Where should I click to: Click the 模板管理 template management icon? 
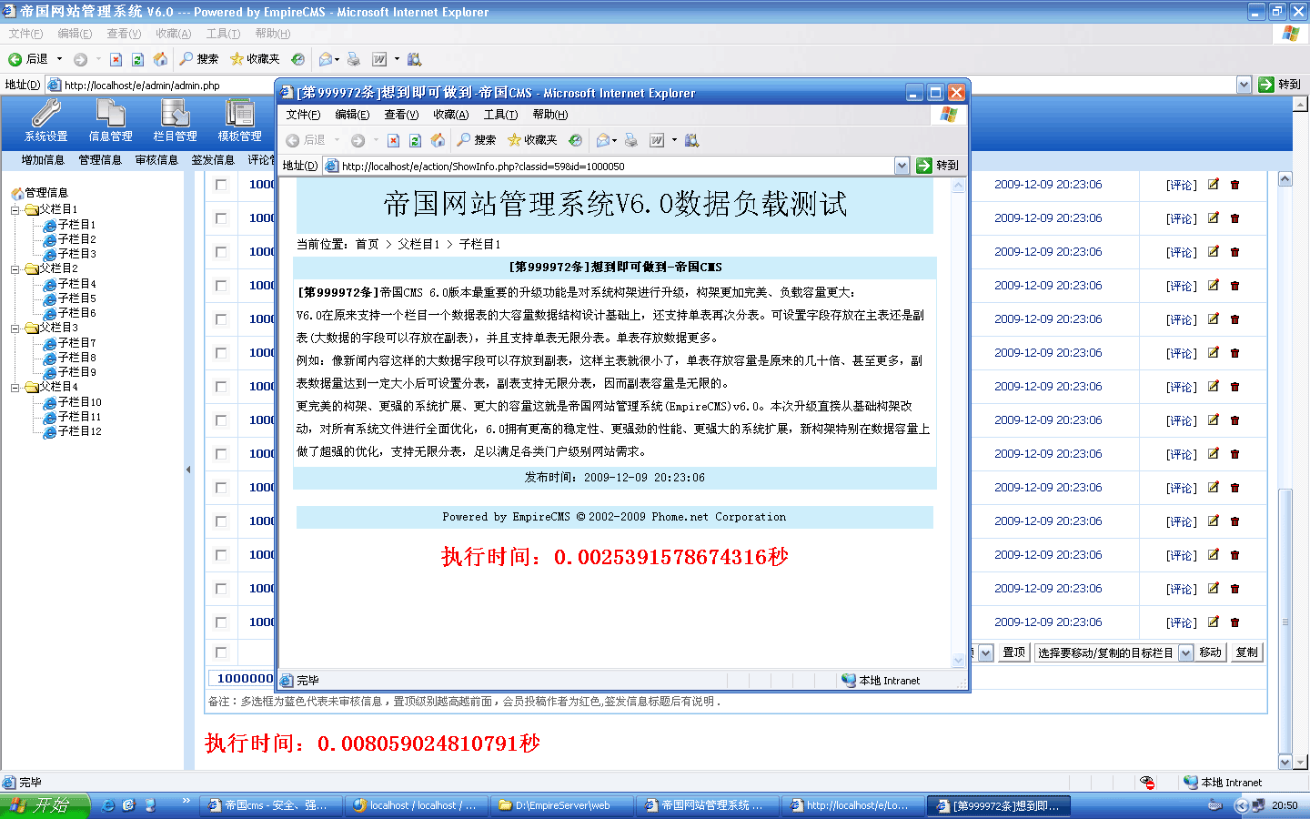tap(239, 120)
